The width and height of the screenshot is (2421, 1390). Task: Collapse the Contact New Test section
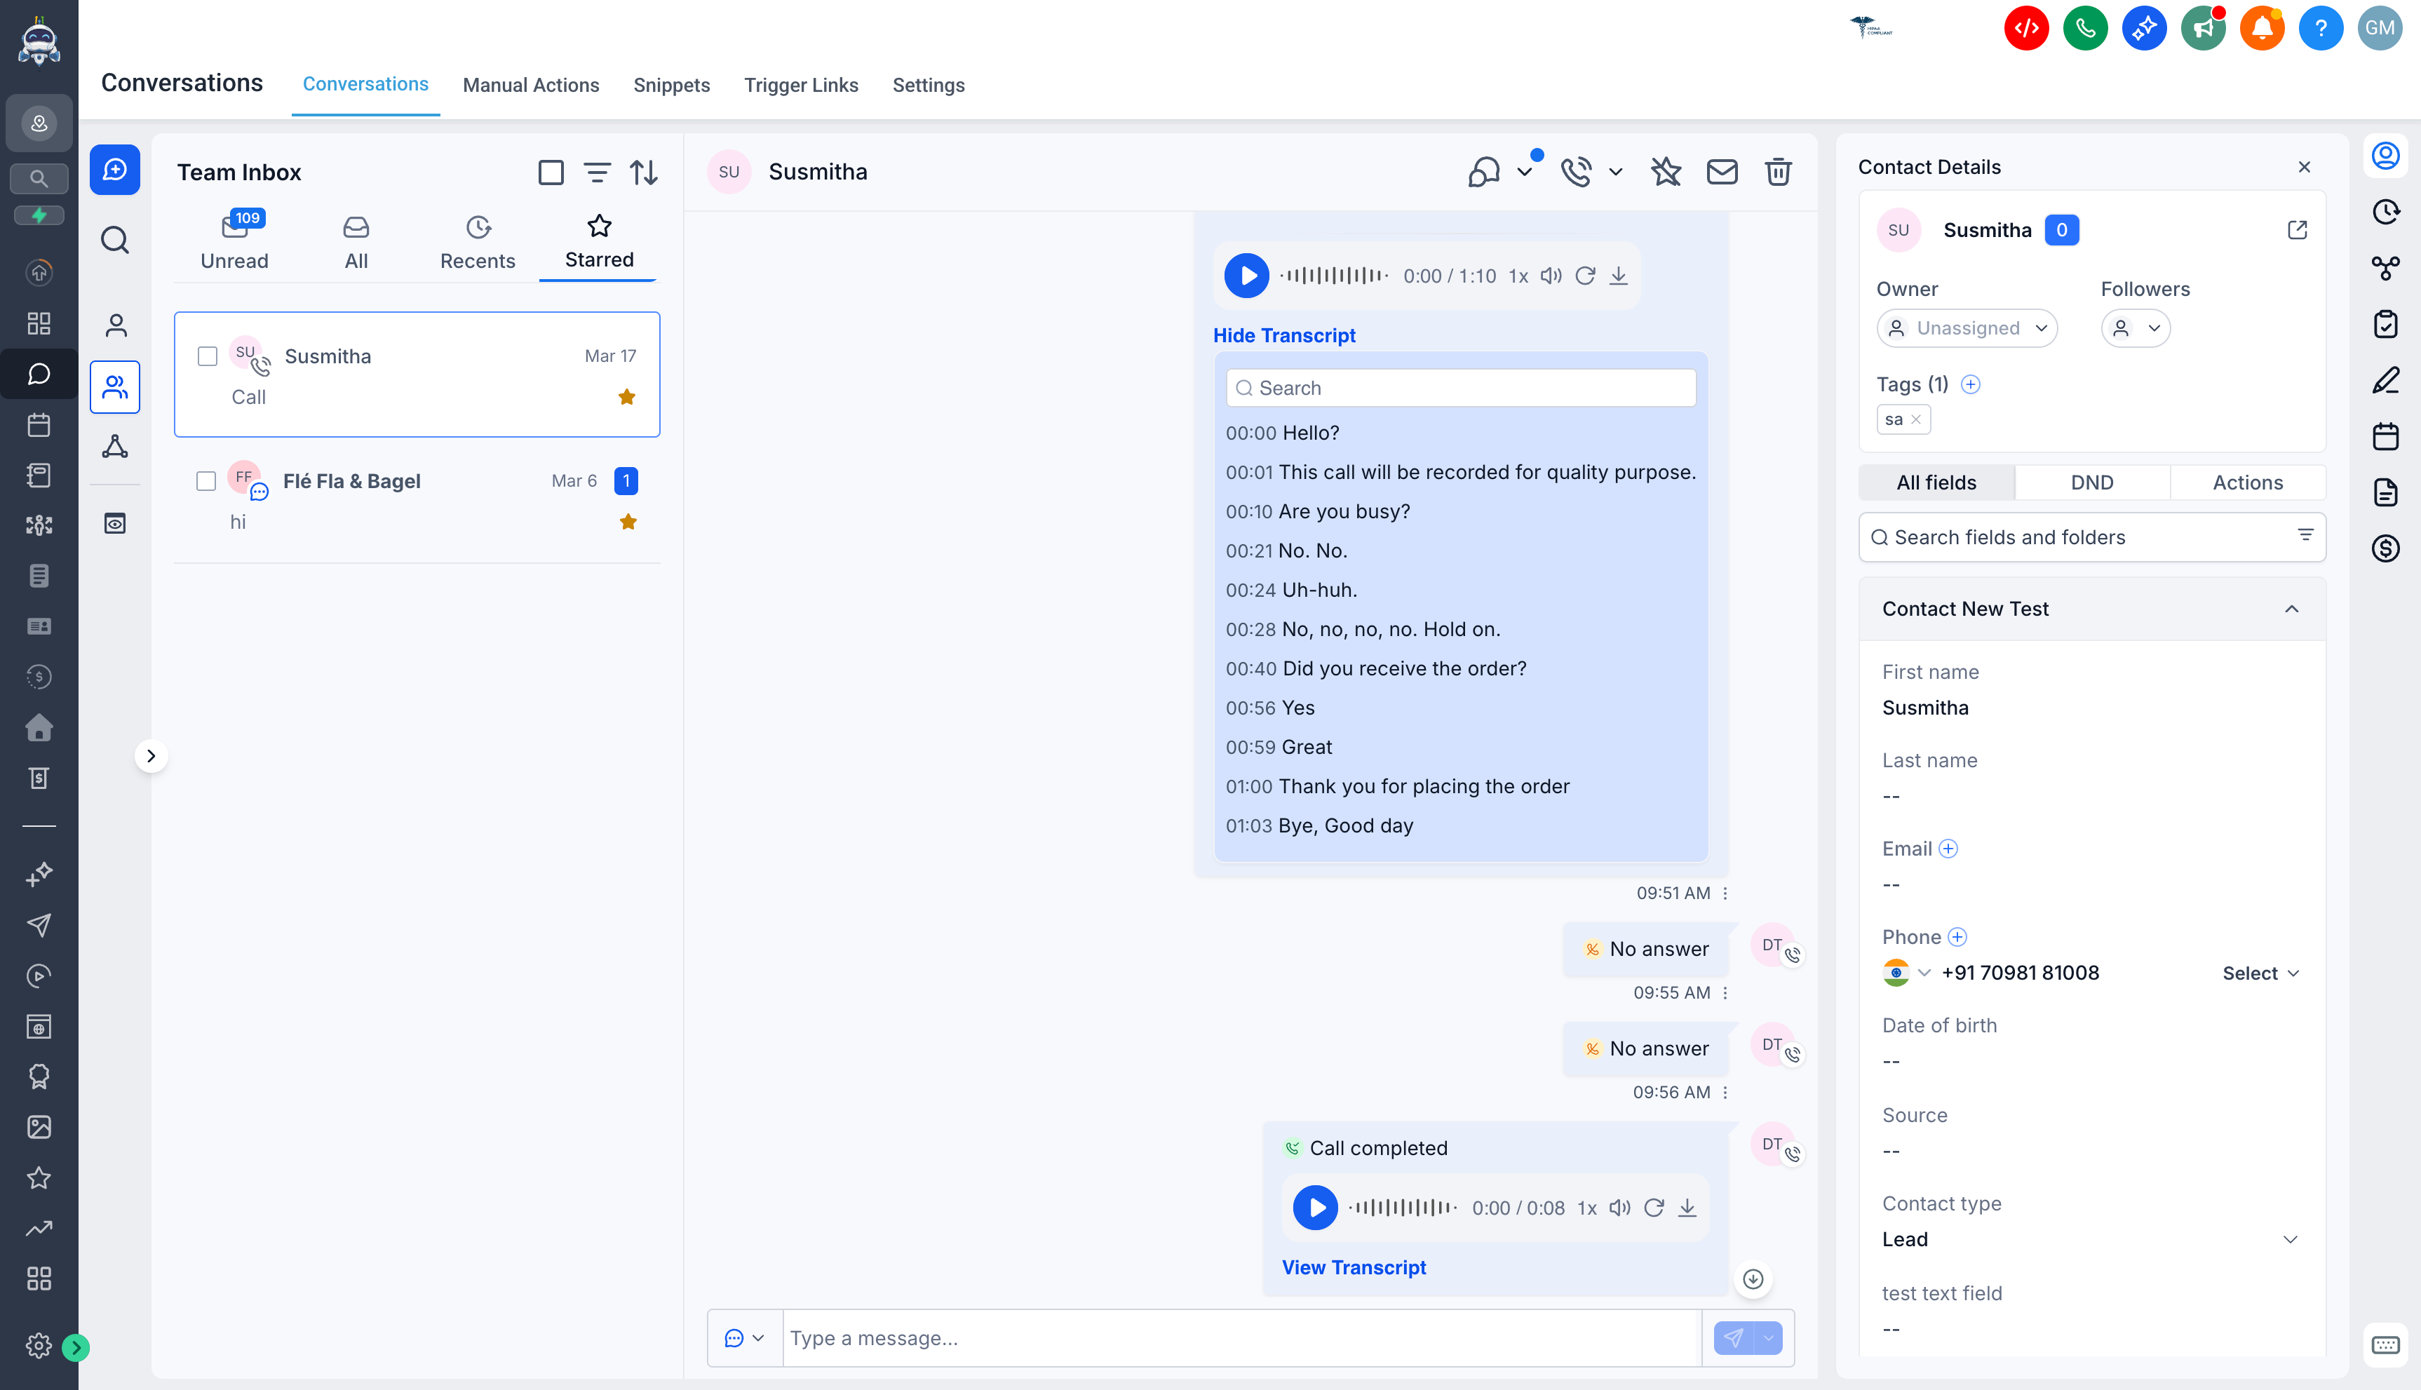pos(2291,609)
